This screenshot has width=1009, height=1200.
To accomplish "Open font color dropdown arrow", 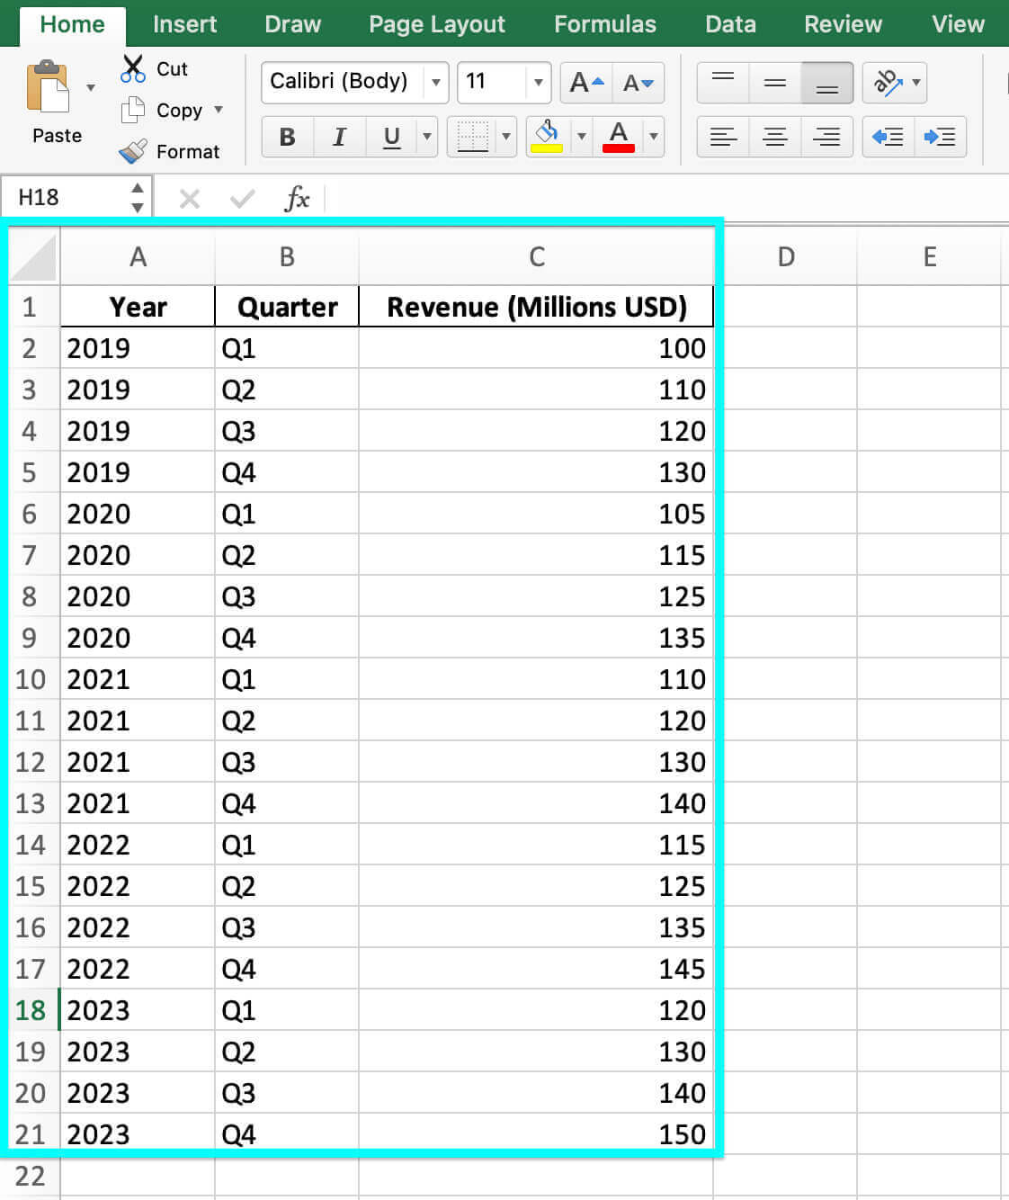I will (x=654, y=137).
